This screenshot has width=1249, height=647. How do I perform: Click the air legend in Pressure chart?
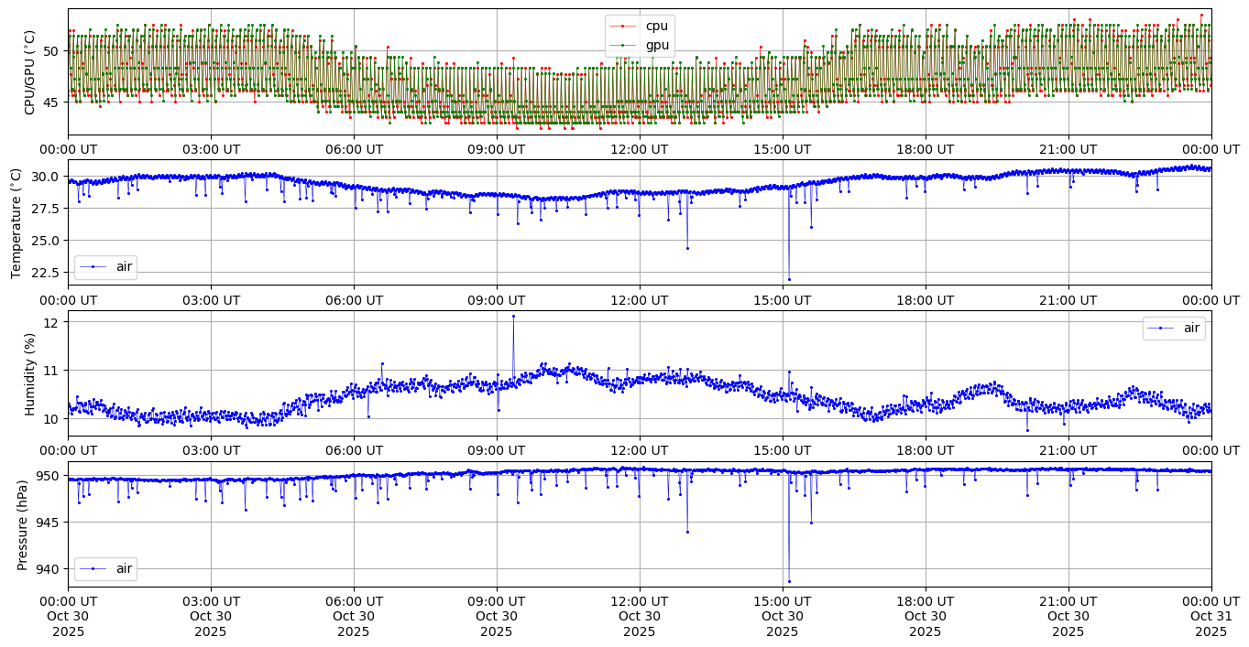click(x=105, y=568)
